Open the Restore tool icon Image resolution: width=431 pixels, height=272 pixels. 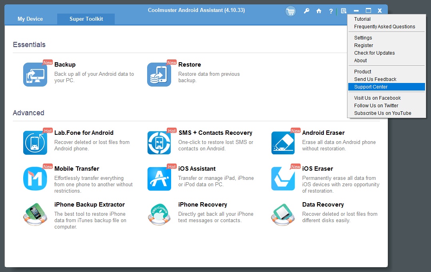[159, 75]
